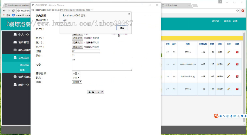247x135 pixels.
Task: Switch to the localhost:8080/webto browser tab
Action: coord(16,5)
